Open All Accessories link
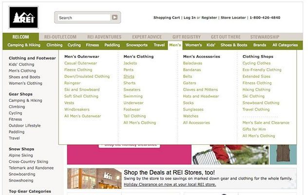Image resolution: width=308 pixels, height=195 pixels. click(196, 123)
